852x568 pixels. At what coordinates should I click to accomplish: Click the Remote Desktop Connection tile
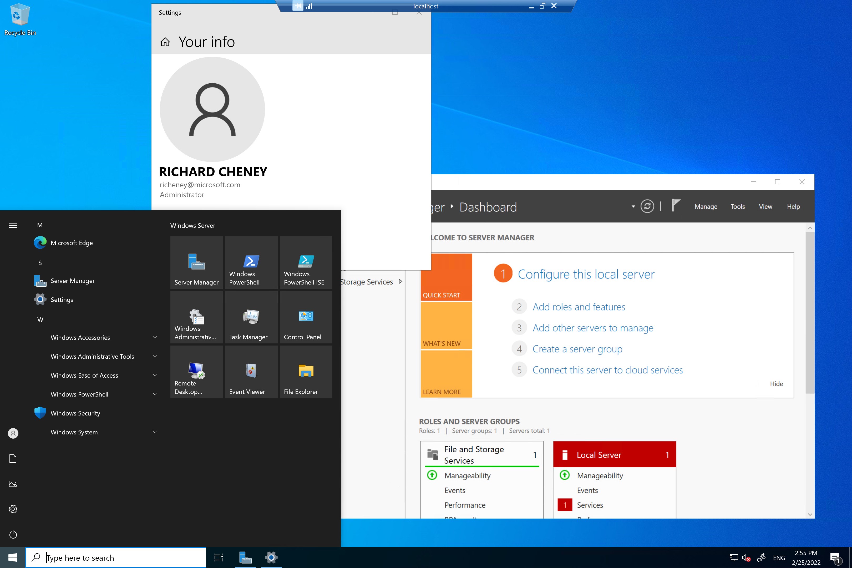point(196,372)
